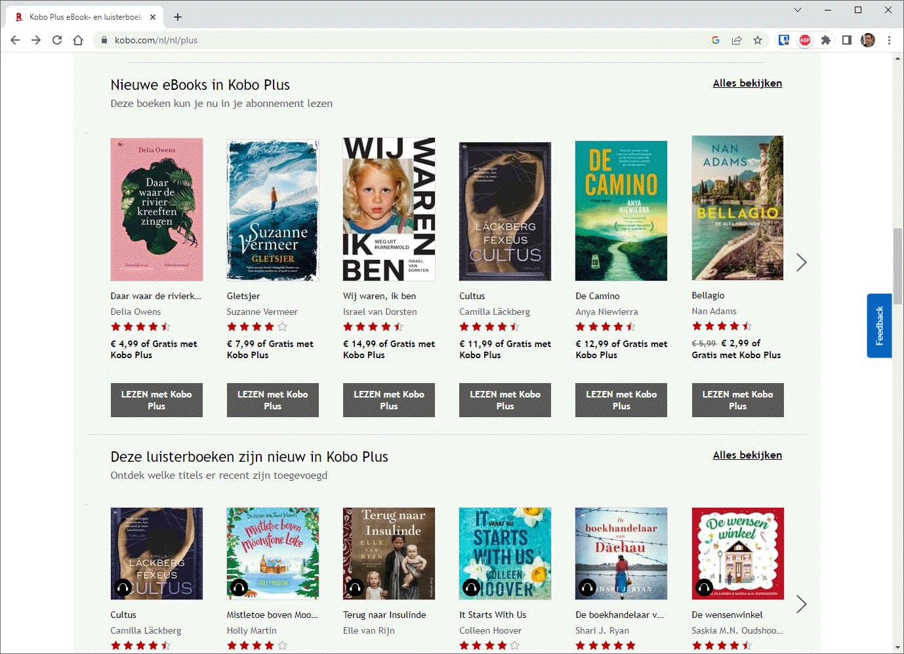
Task: Open the tab search dropdown
Action: [x=798, y=10]
